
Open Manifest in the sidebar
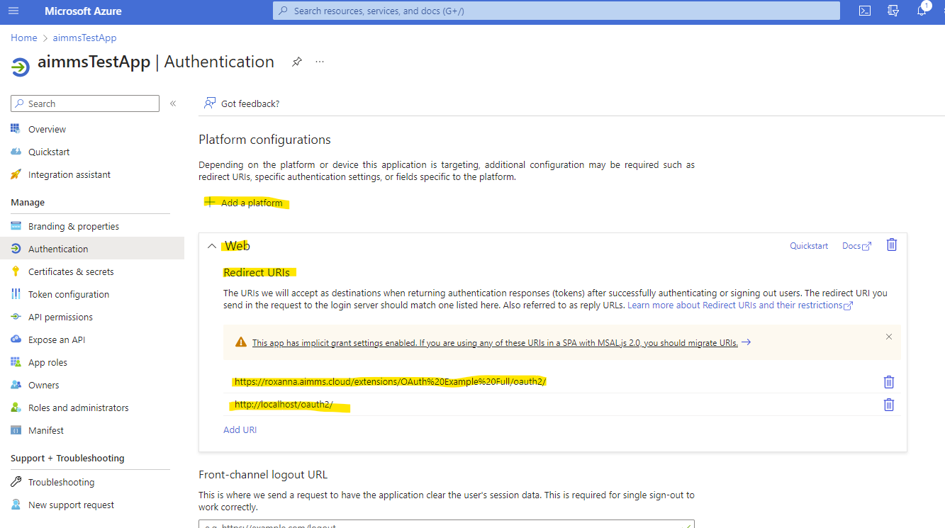(46, 430)
